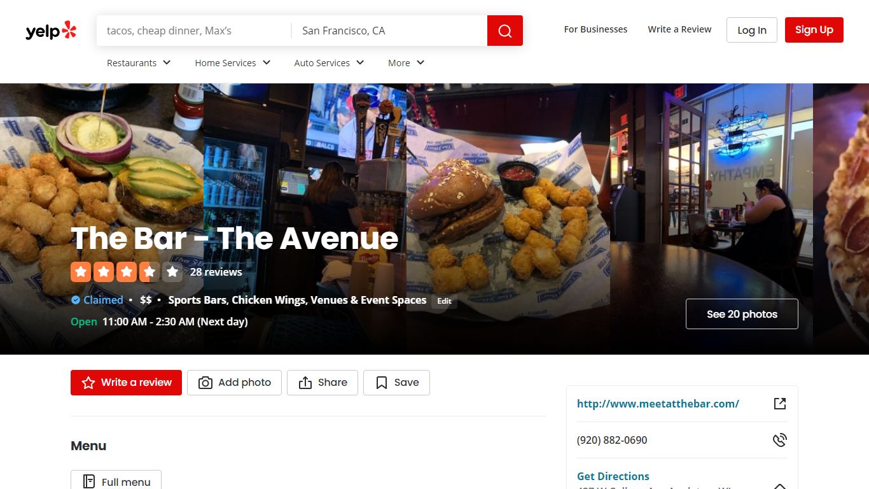Open the 28 reviews link
Screen dimensions: 869x489
click(x=216, y=272)
